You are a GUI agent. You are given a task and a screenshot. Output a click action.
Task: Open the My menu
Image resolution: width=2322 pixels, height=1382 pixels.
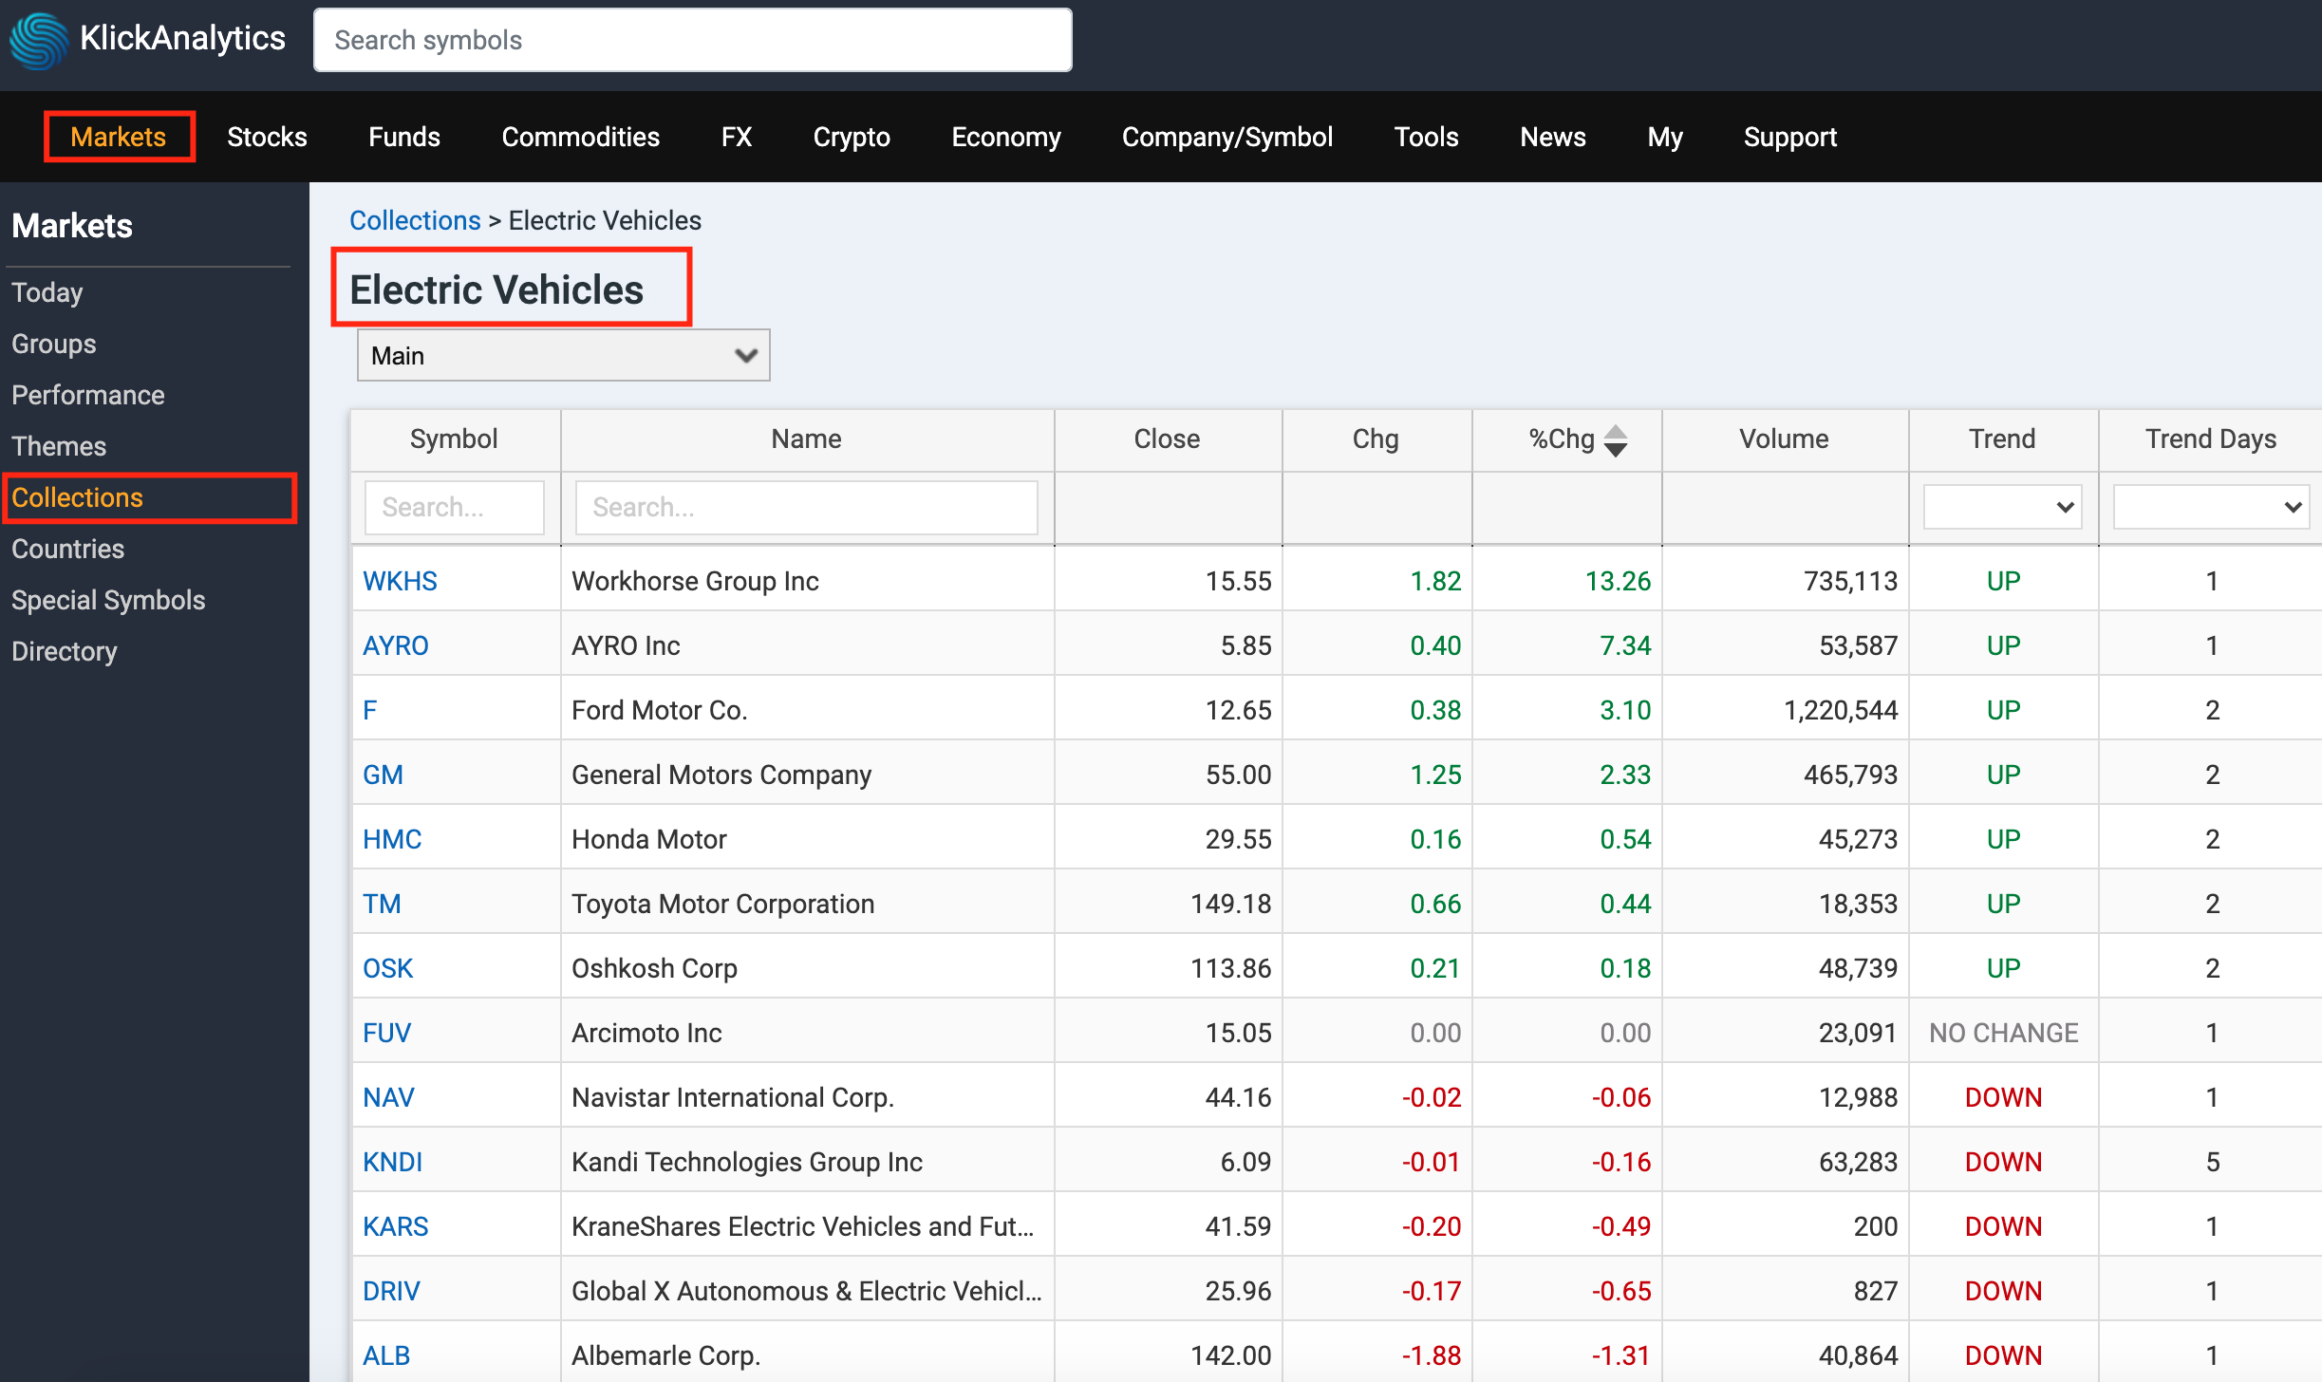[1665, 137]
